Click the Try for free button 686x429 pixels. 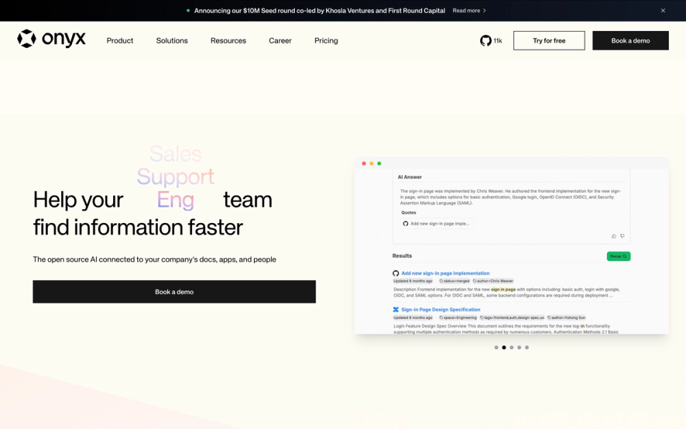coord(549,40)
